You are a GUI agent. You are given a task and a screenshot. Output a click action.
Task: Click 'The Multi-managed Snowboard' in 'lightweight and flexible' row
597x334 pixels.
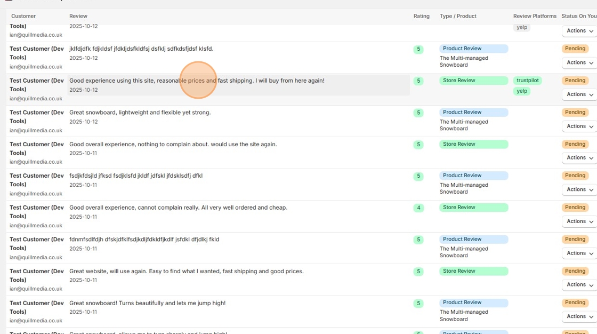(464, 125)
